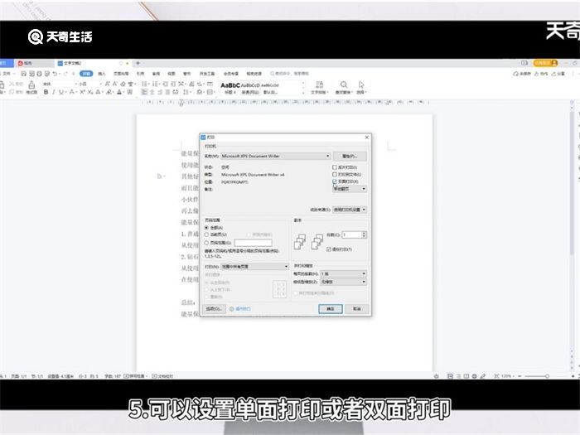This screenshot has width=580, height=435.
Task: Open the manual duplex mode dropdown
Action: coord(350,189)
